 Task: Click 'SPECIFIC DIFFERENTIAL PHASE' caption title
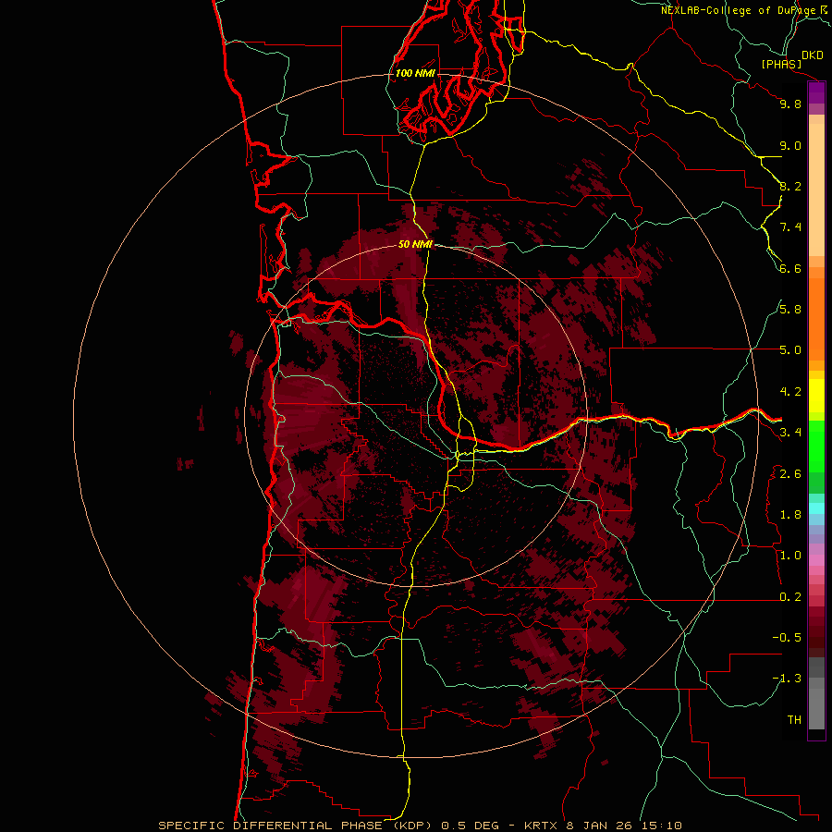tap(270, 826)
